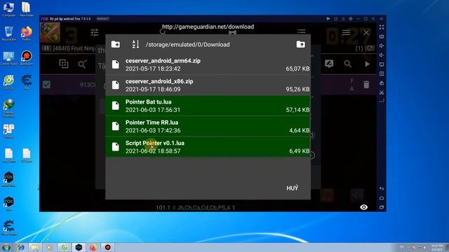The width and height of the screenshot is (449, 252).
Task: Open Nox settings gear in title bar
Action: pyautogui.click(x=351, y=19)
